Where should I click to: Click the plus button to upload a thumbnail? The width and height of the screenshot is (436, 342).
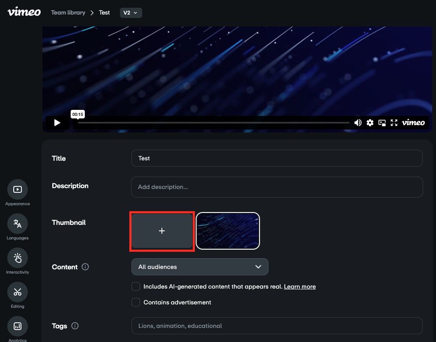162,231
